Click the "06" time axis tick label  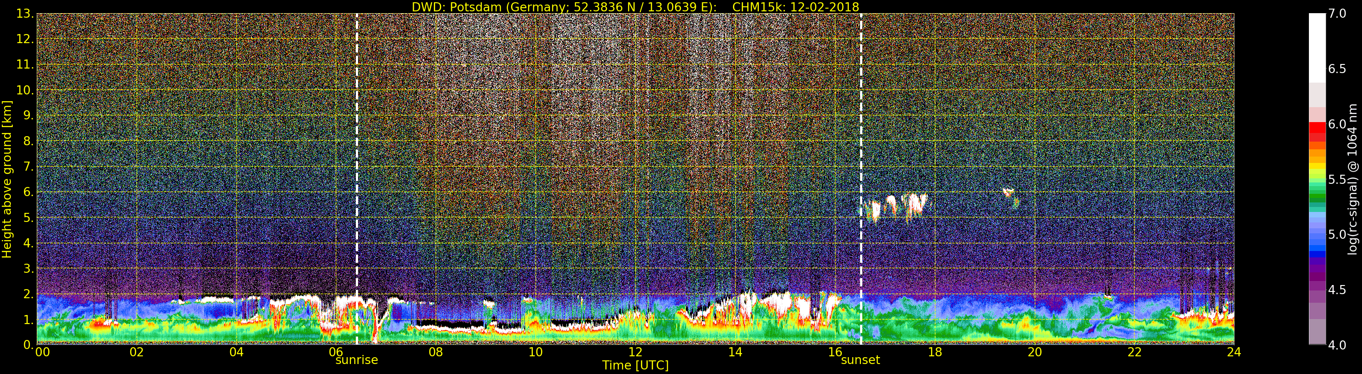(336, 352)
